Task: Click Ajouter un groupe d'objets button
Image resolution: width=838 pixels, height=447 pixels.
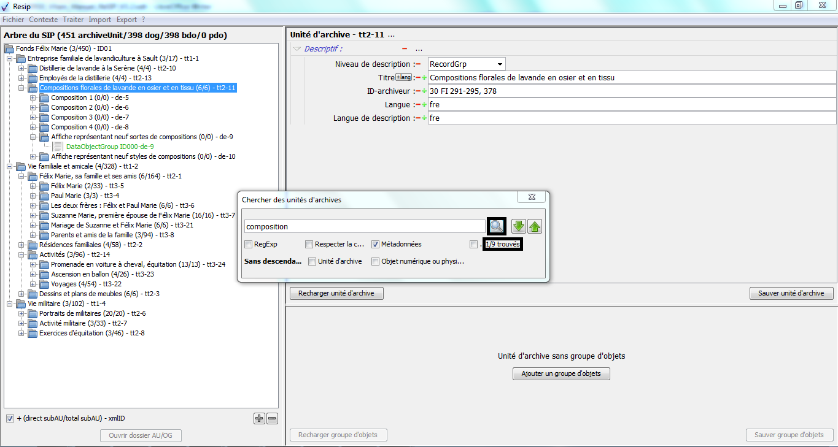Action: [x=561, y=373]
